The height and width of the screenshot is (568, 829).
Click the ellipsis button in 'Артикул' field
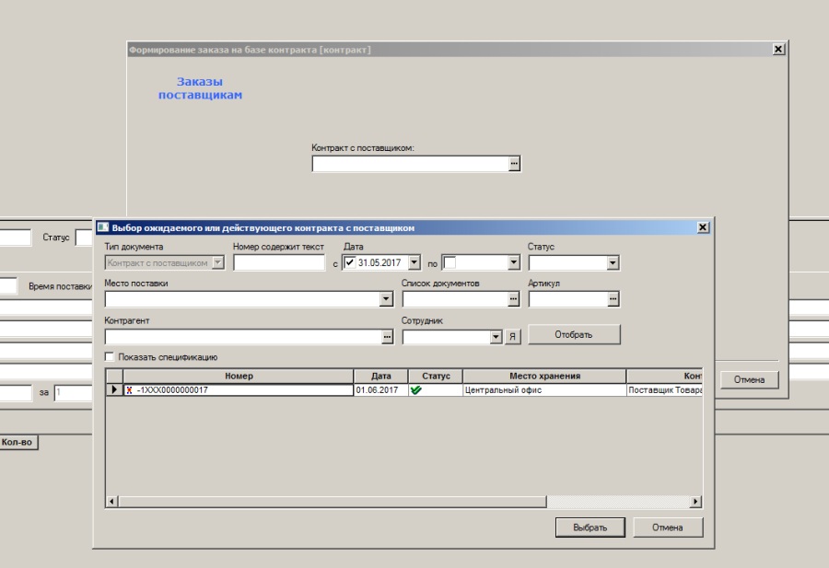613,299
